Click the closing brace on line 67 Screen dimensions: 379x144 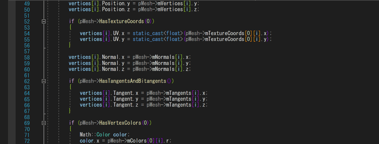click(x=70, y=111)
